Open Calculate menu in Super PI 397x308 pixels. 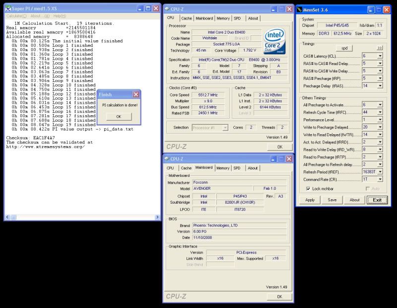16,16
